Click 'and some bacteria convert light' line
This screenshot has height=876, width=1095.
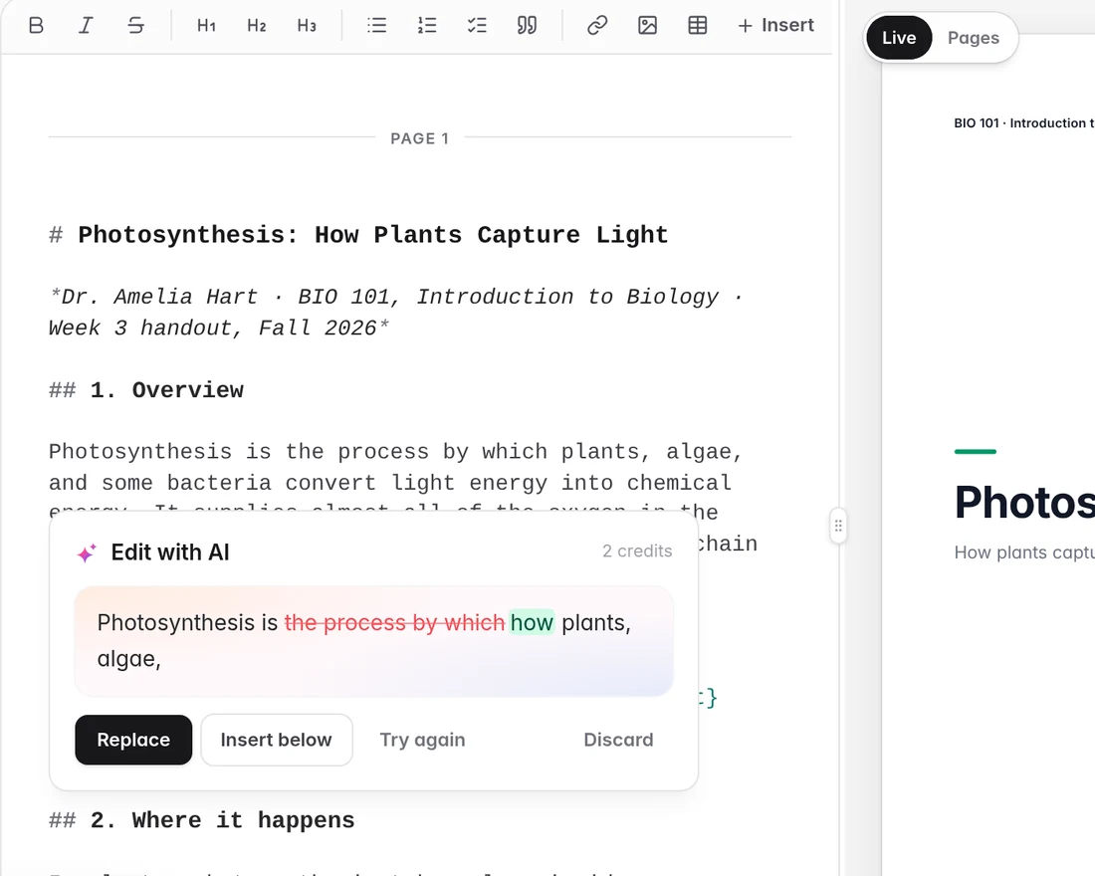(389, 483)
